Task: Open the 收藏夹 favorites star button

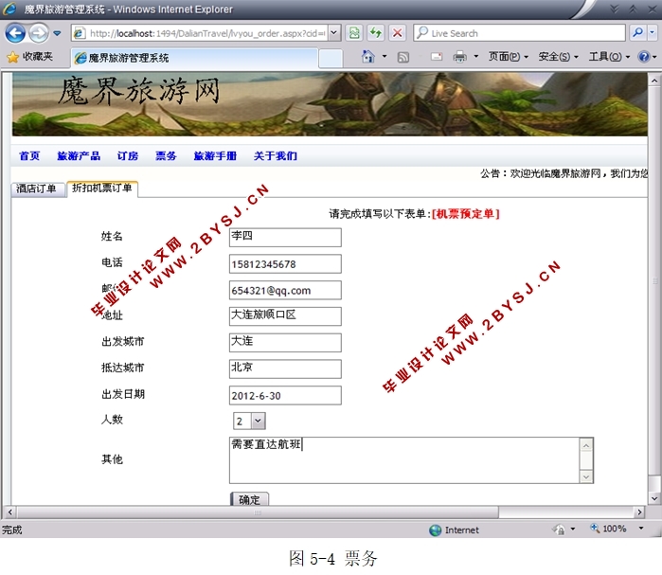Action: [x=29, y=57]
